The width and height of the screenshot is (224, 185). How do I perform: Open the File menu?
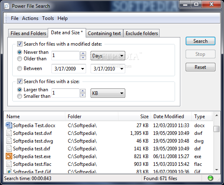pos(15,18)
